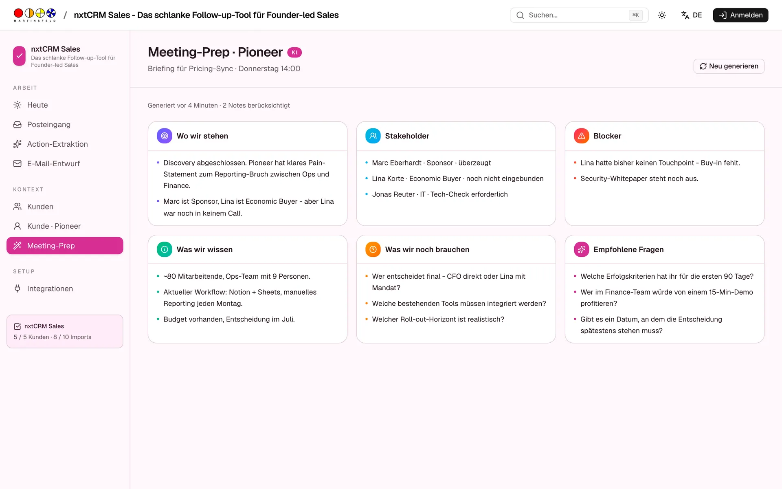This screenshot has width=782, height=489.
Task: Open the DE language switcher
Action: tap(692, 15)
